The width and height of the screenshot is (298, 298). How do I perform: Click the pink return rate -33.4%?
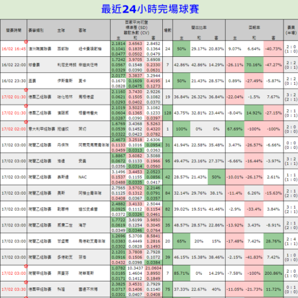[x=254, y=209]
